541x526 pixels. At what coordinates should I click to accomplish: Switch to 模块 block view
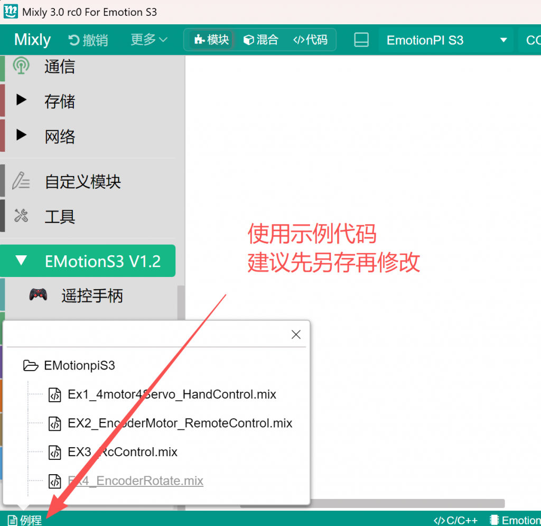[212, 40]
